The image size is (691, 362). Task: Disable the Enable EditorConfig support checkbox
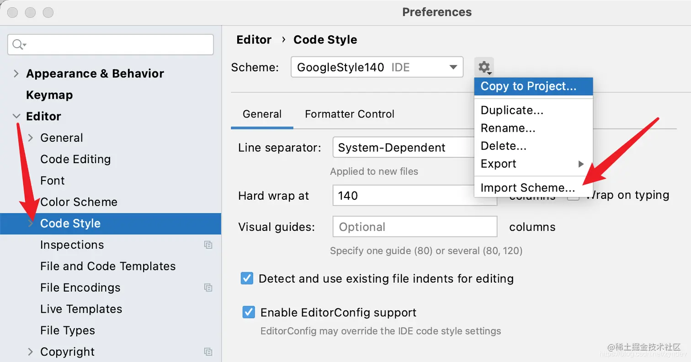[x=249, y=313]
